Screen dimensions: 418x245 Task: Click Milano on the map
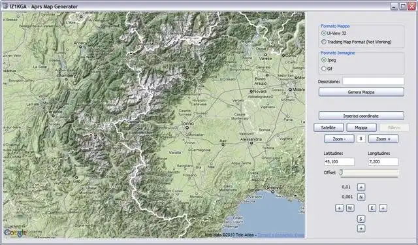[x=298, y=90]
